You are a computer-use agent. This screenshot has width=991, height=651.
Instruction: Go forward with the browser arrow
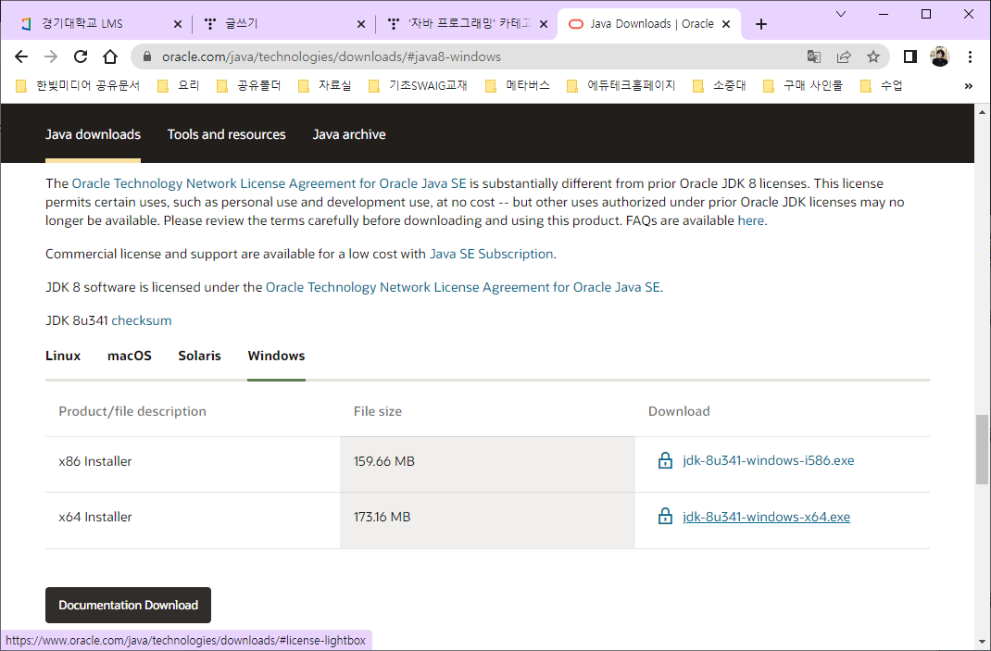(x=51, y=56)
